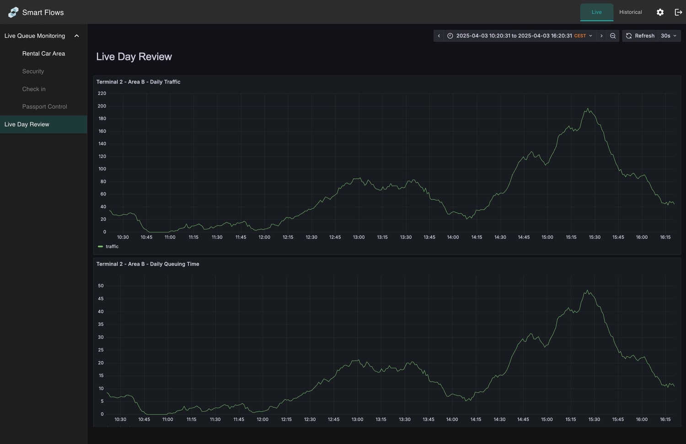Open the 30s refresh interval dropdown

pos(668,36)
